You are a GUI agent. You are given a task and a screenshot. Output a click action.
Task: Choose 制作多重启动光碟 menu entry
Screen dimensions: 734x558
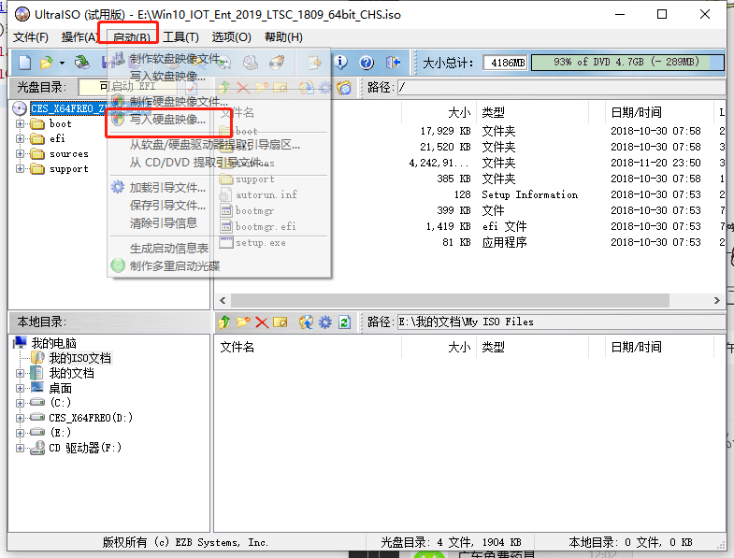(x=219, y=265)
